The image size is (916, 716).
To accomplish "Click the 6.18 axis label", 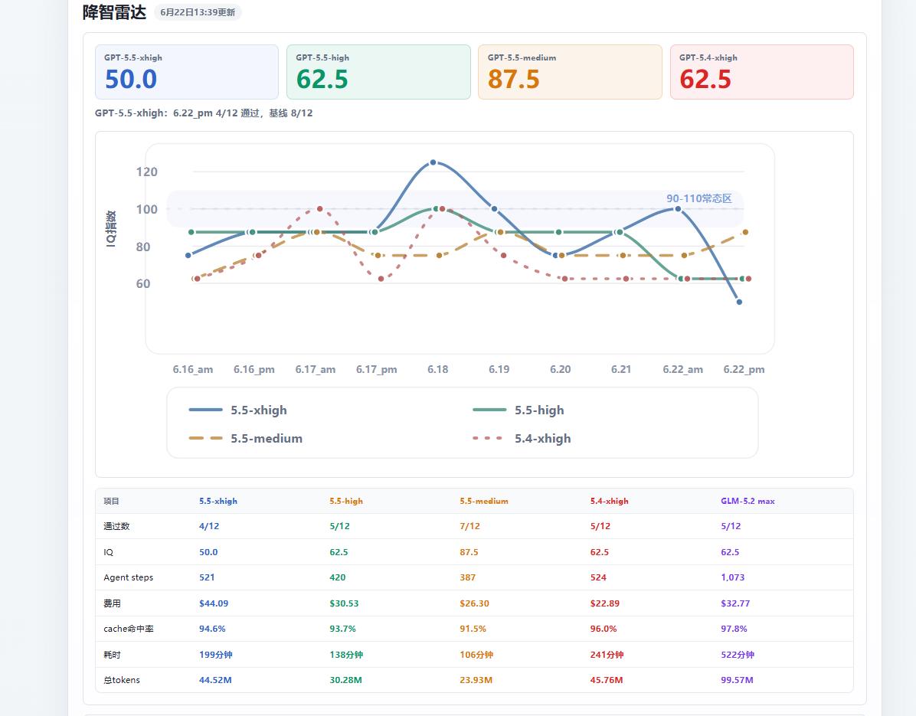I will 437,369.
